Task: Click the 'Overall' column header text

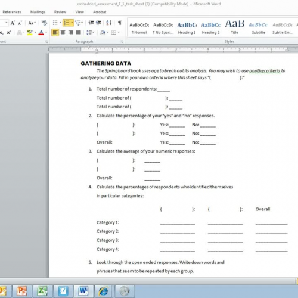Action: pyautogui.click(x=263, y=209)
